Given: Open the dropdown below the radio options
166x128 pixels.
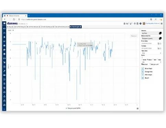Looking at the screenshot, I should (x=152, y=62).
